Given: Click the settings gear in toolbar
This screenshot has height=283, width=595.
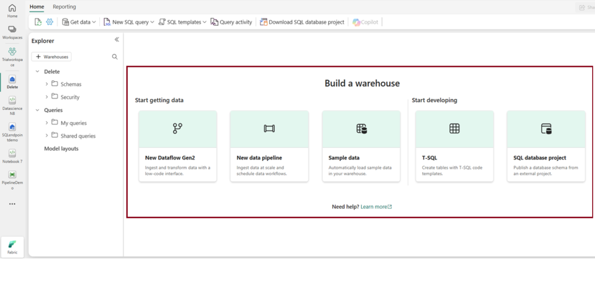Looking at the screenshot, I should [49, 22].
